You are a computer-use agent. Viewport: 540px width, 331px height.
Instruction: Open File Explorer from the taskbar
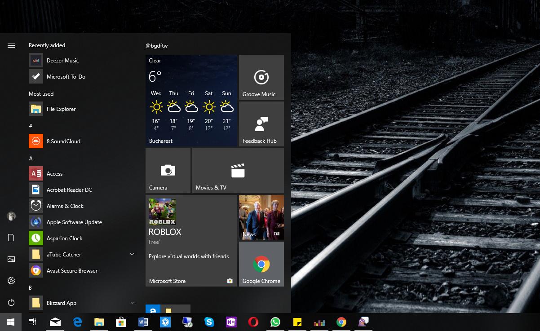[x=99, y=322]
